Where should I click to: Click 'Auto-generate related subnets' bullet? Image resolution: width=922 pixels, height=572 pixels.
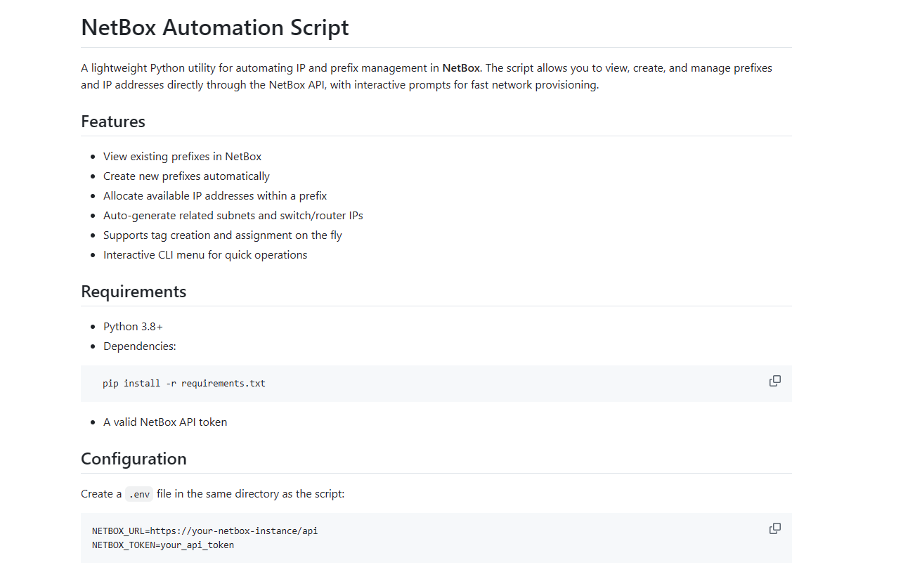[233, 216]
